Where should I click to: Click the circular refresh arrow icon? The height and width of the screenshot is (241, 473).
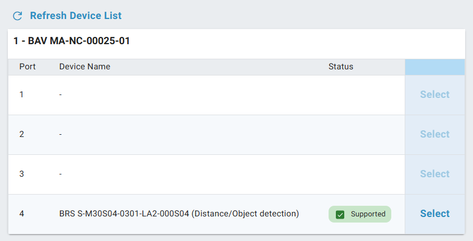(x=17, y=16)
